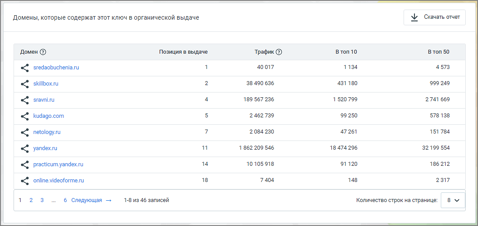Image resolution: width=478 pixels, height=226 pixels.
Task: Click share icon next to online.videoforme.ru
Action: [x=25, y=181]
